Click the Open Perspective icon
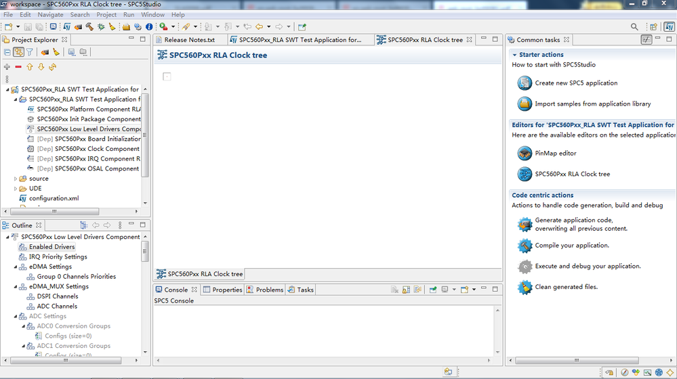 (654, 26)
